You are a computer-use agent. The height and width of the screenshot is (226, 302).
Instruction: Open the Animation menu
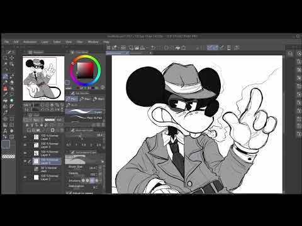click(30, 42)
